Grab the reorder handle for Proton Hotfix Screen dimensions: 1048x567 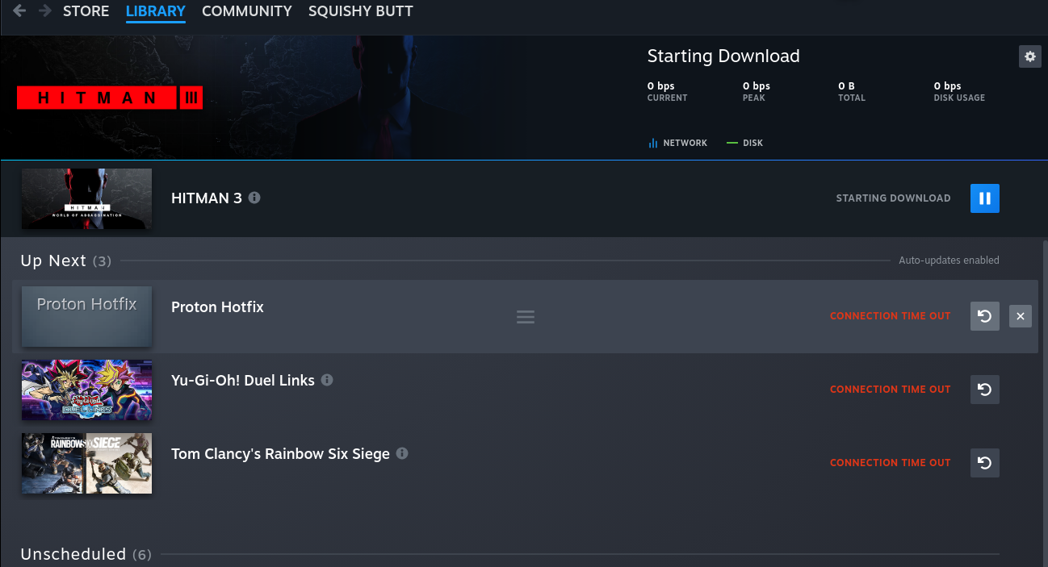(x=526, y=316)
